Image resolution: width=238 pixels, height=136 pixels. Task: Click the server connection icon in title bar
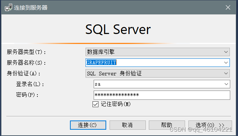pos(9,7)
